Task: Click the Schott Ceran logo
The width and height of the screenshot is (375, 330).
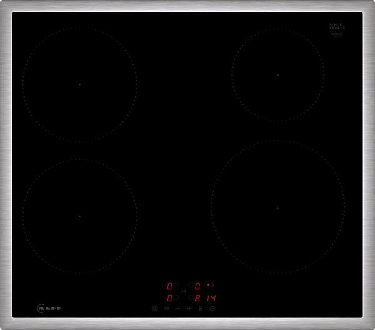Action: coord(337,27)
